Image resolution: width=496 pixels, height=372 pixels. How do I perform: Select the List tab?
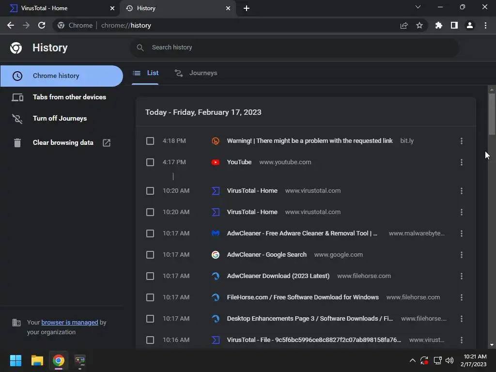(145, 73)
